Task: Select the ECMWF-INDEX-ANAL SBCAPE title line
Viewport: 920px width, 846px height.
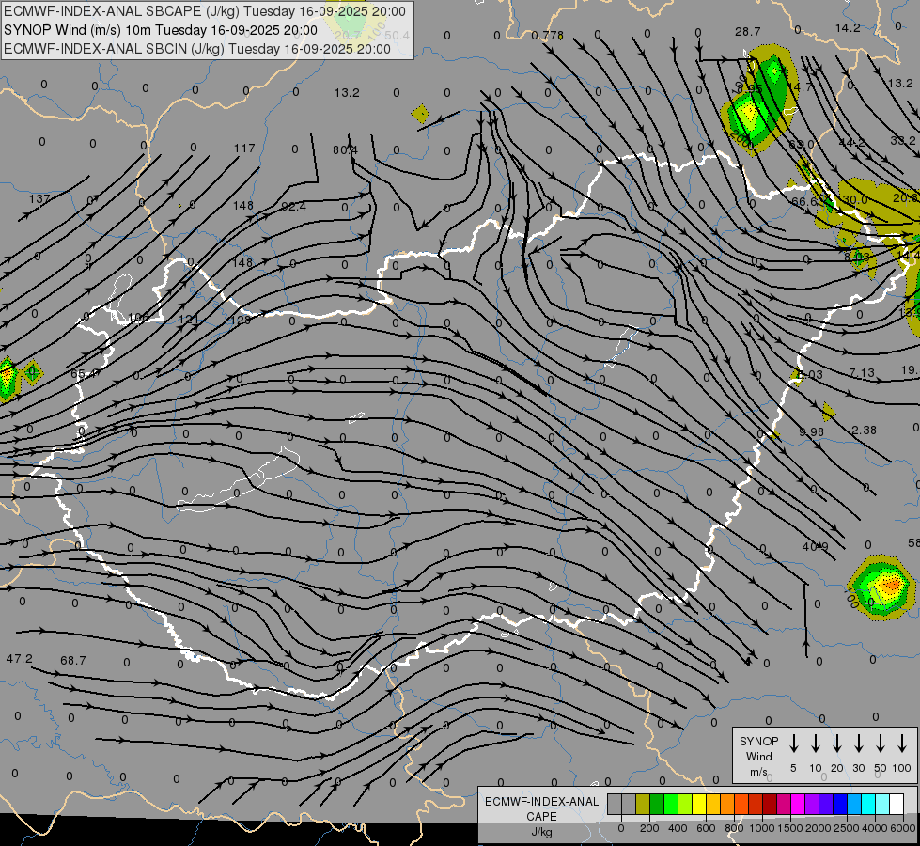Action: click(x=205, y=11)
